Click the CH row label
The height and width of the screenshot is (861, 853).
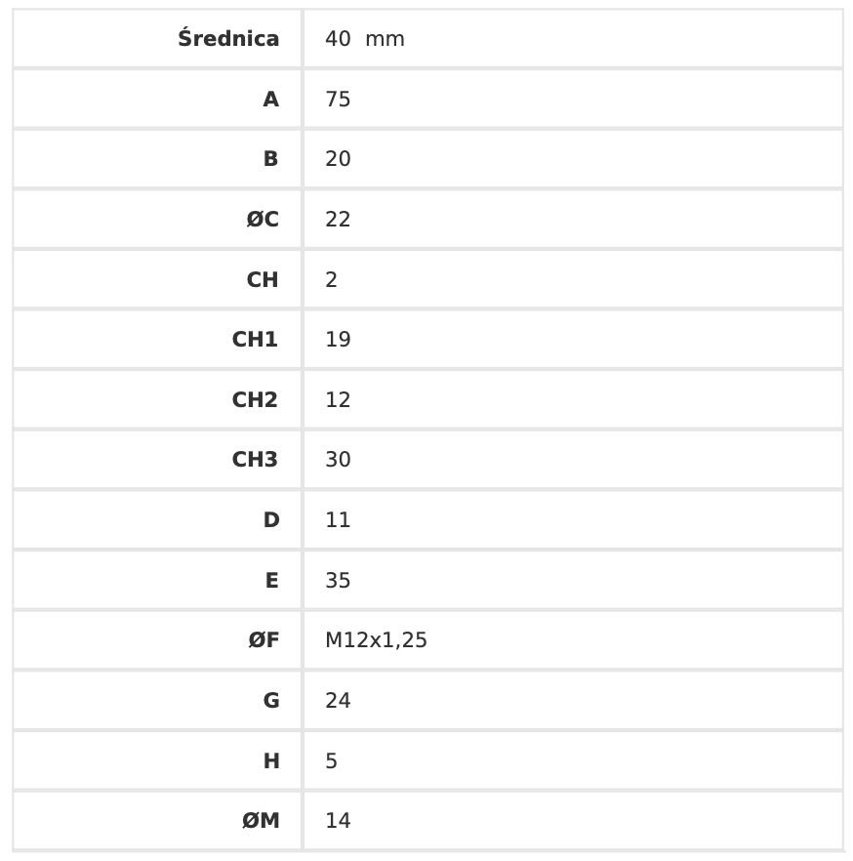[x=263, y=280]
